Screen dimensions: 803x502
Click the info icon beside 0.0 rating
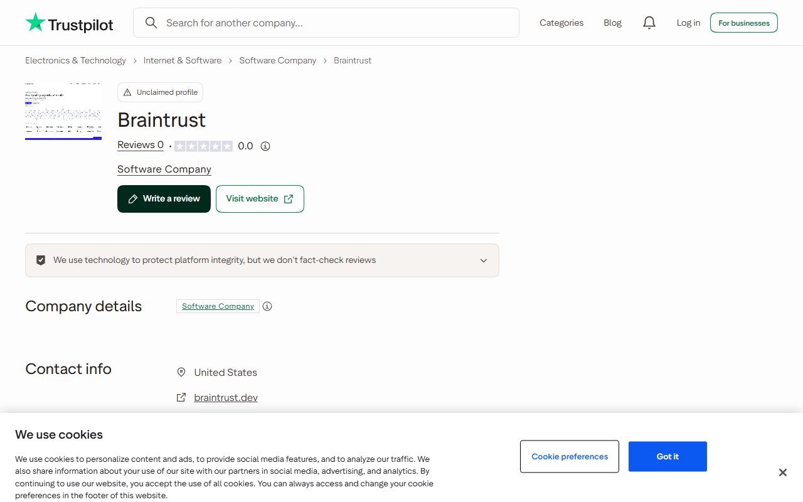pos(265,146)
